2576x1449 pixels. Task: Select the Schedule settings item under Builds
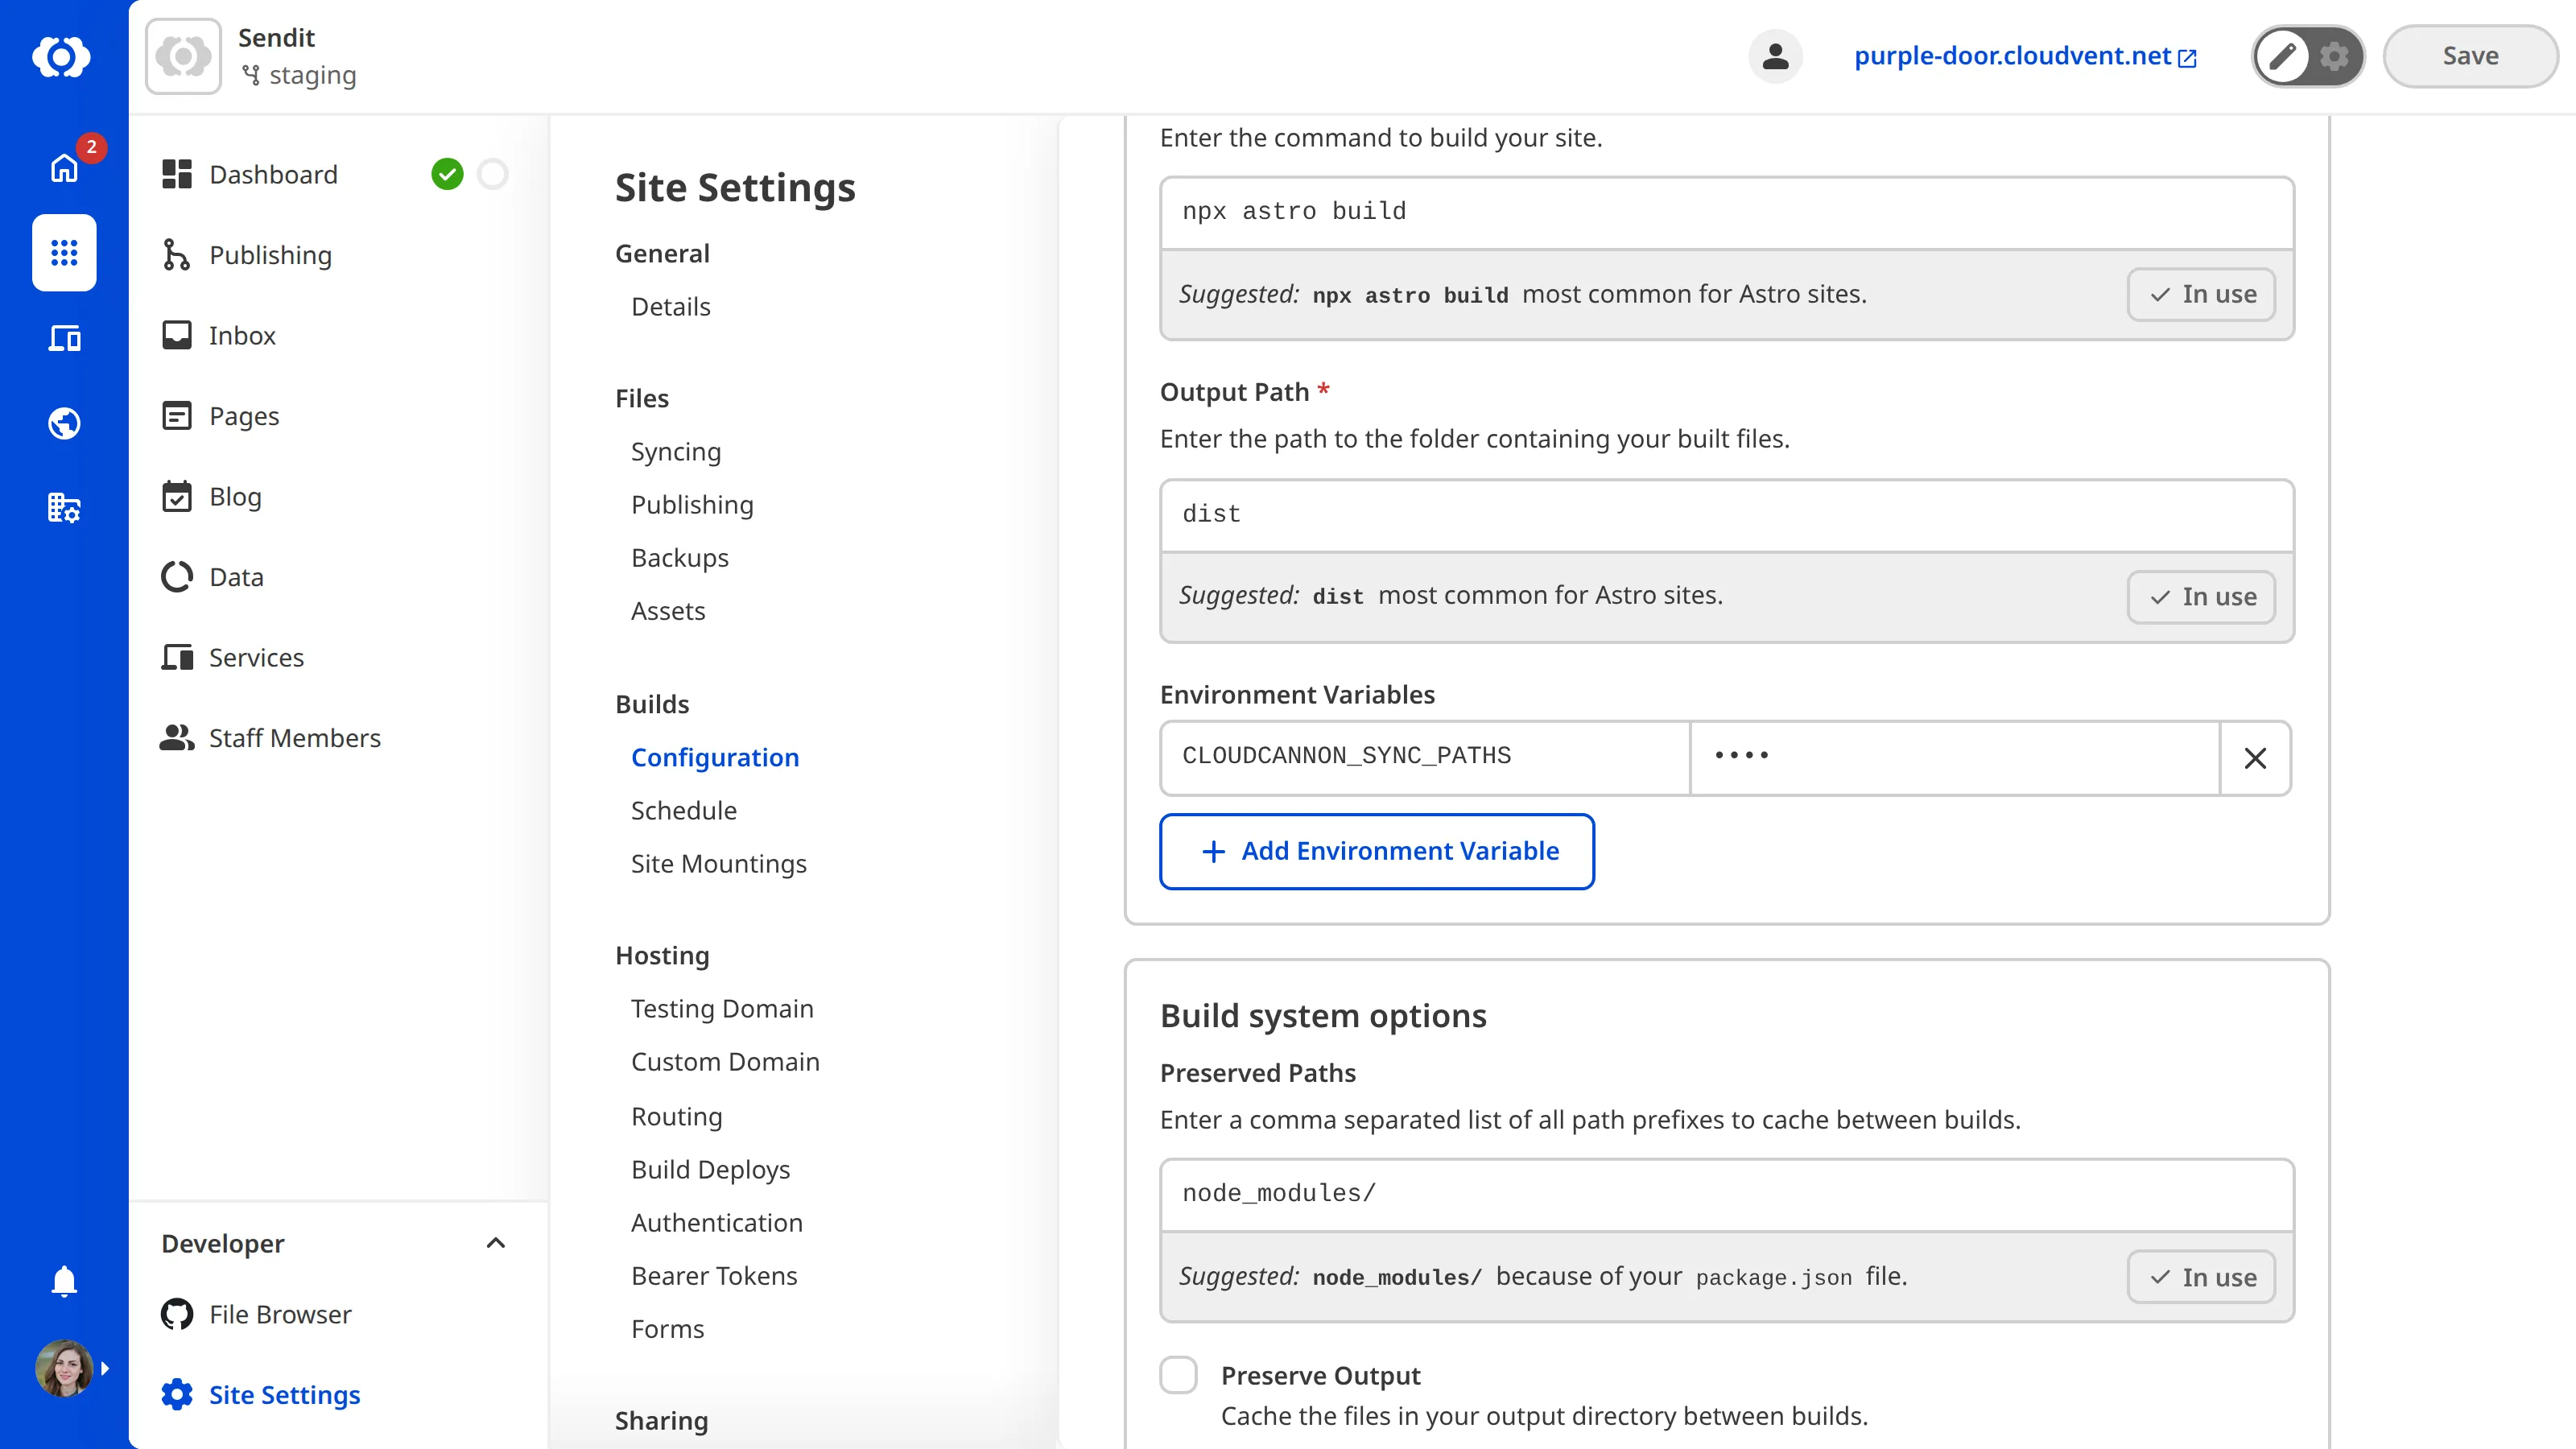tap(683, 810)
